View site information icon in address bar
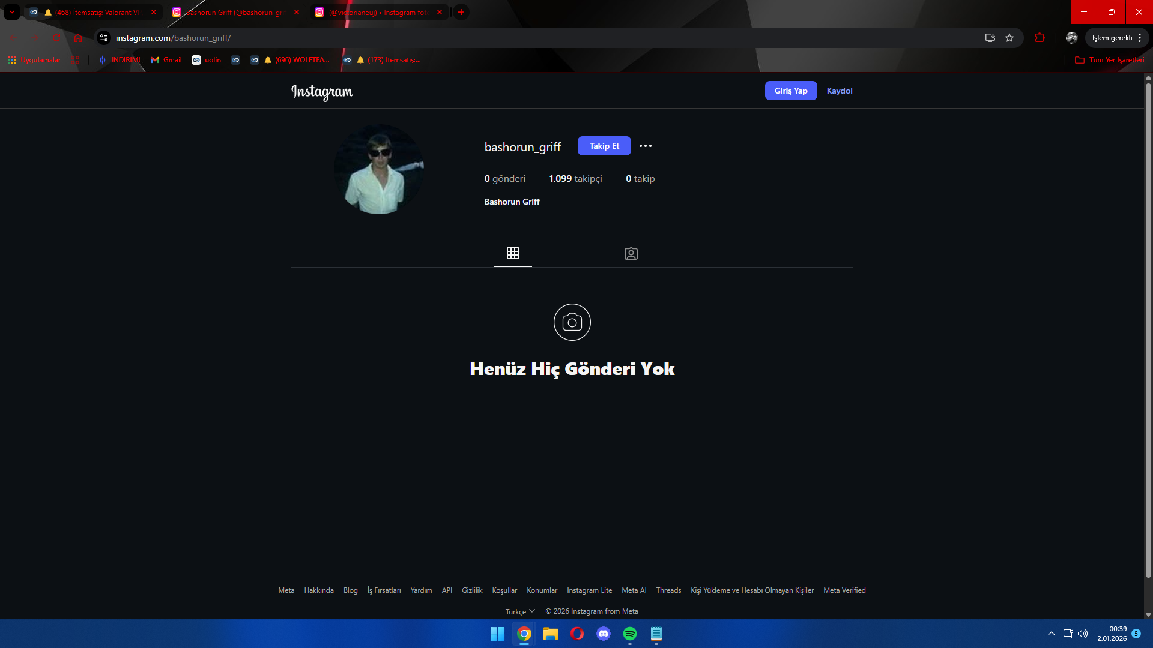 tap(104, 38)
